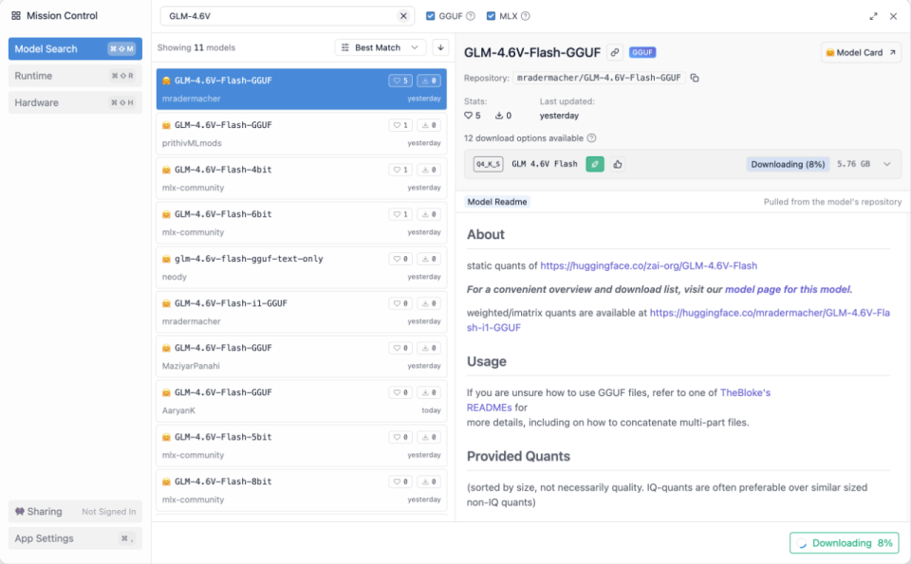Viewport: 911px width, 564px height.
Task: Open the Best Match sort dropdown
Action: [381, 47]
